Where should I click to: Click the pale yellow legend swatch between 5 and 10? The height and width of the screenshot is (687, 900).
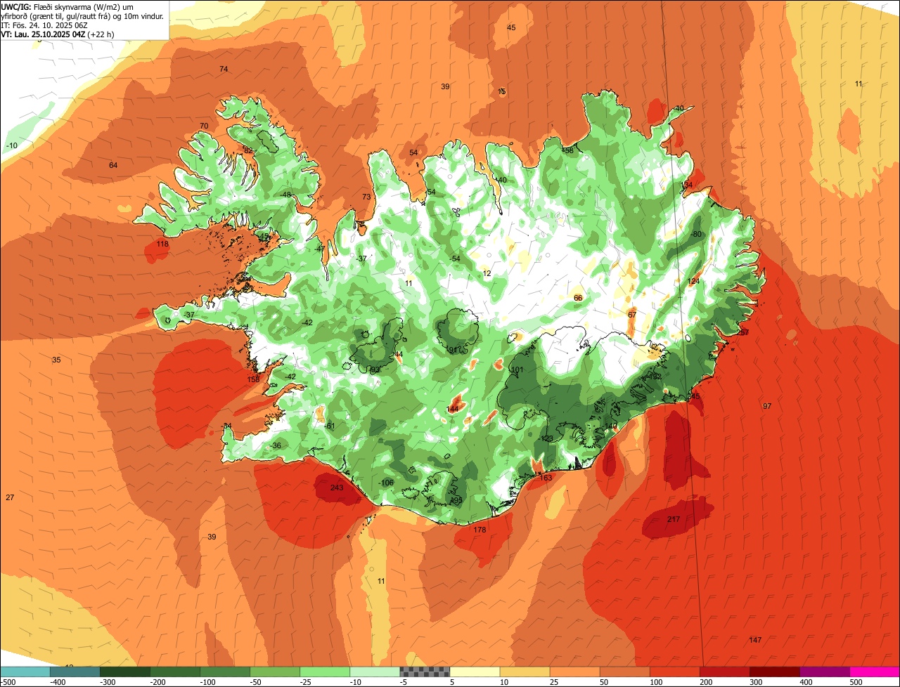(x=475, y=672)
